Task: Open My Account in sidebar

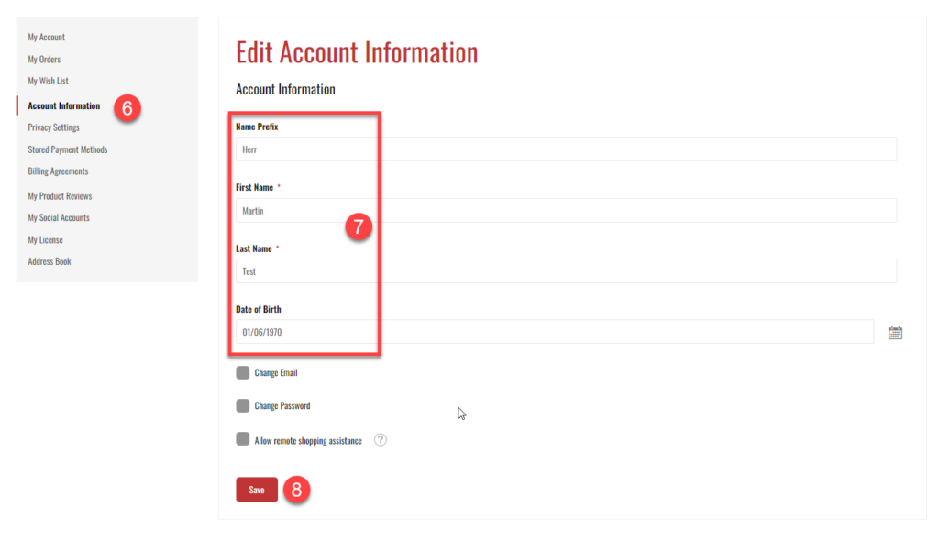Action: 47,38
